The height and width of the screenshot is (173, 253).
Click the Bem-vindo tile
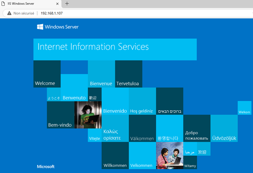click(61, 115)
